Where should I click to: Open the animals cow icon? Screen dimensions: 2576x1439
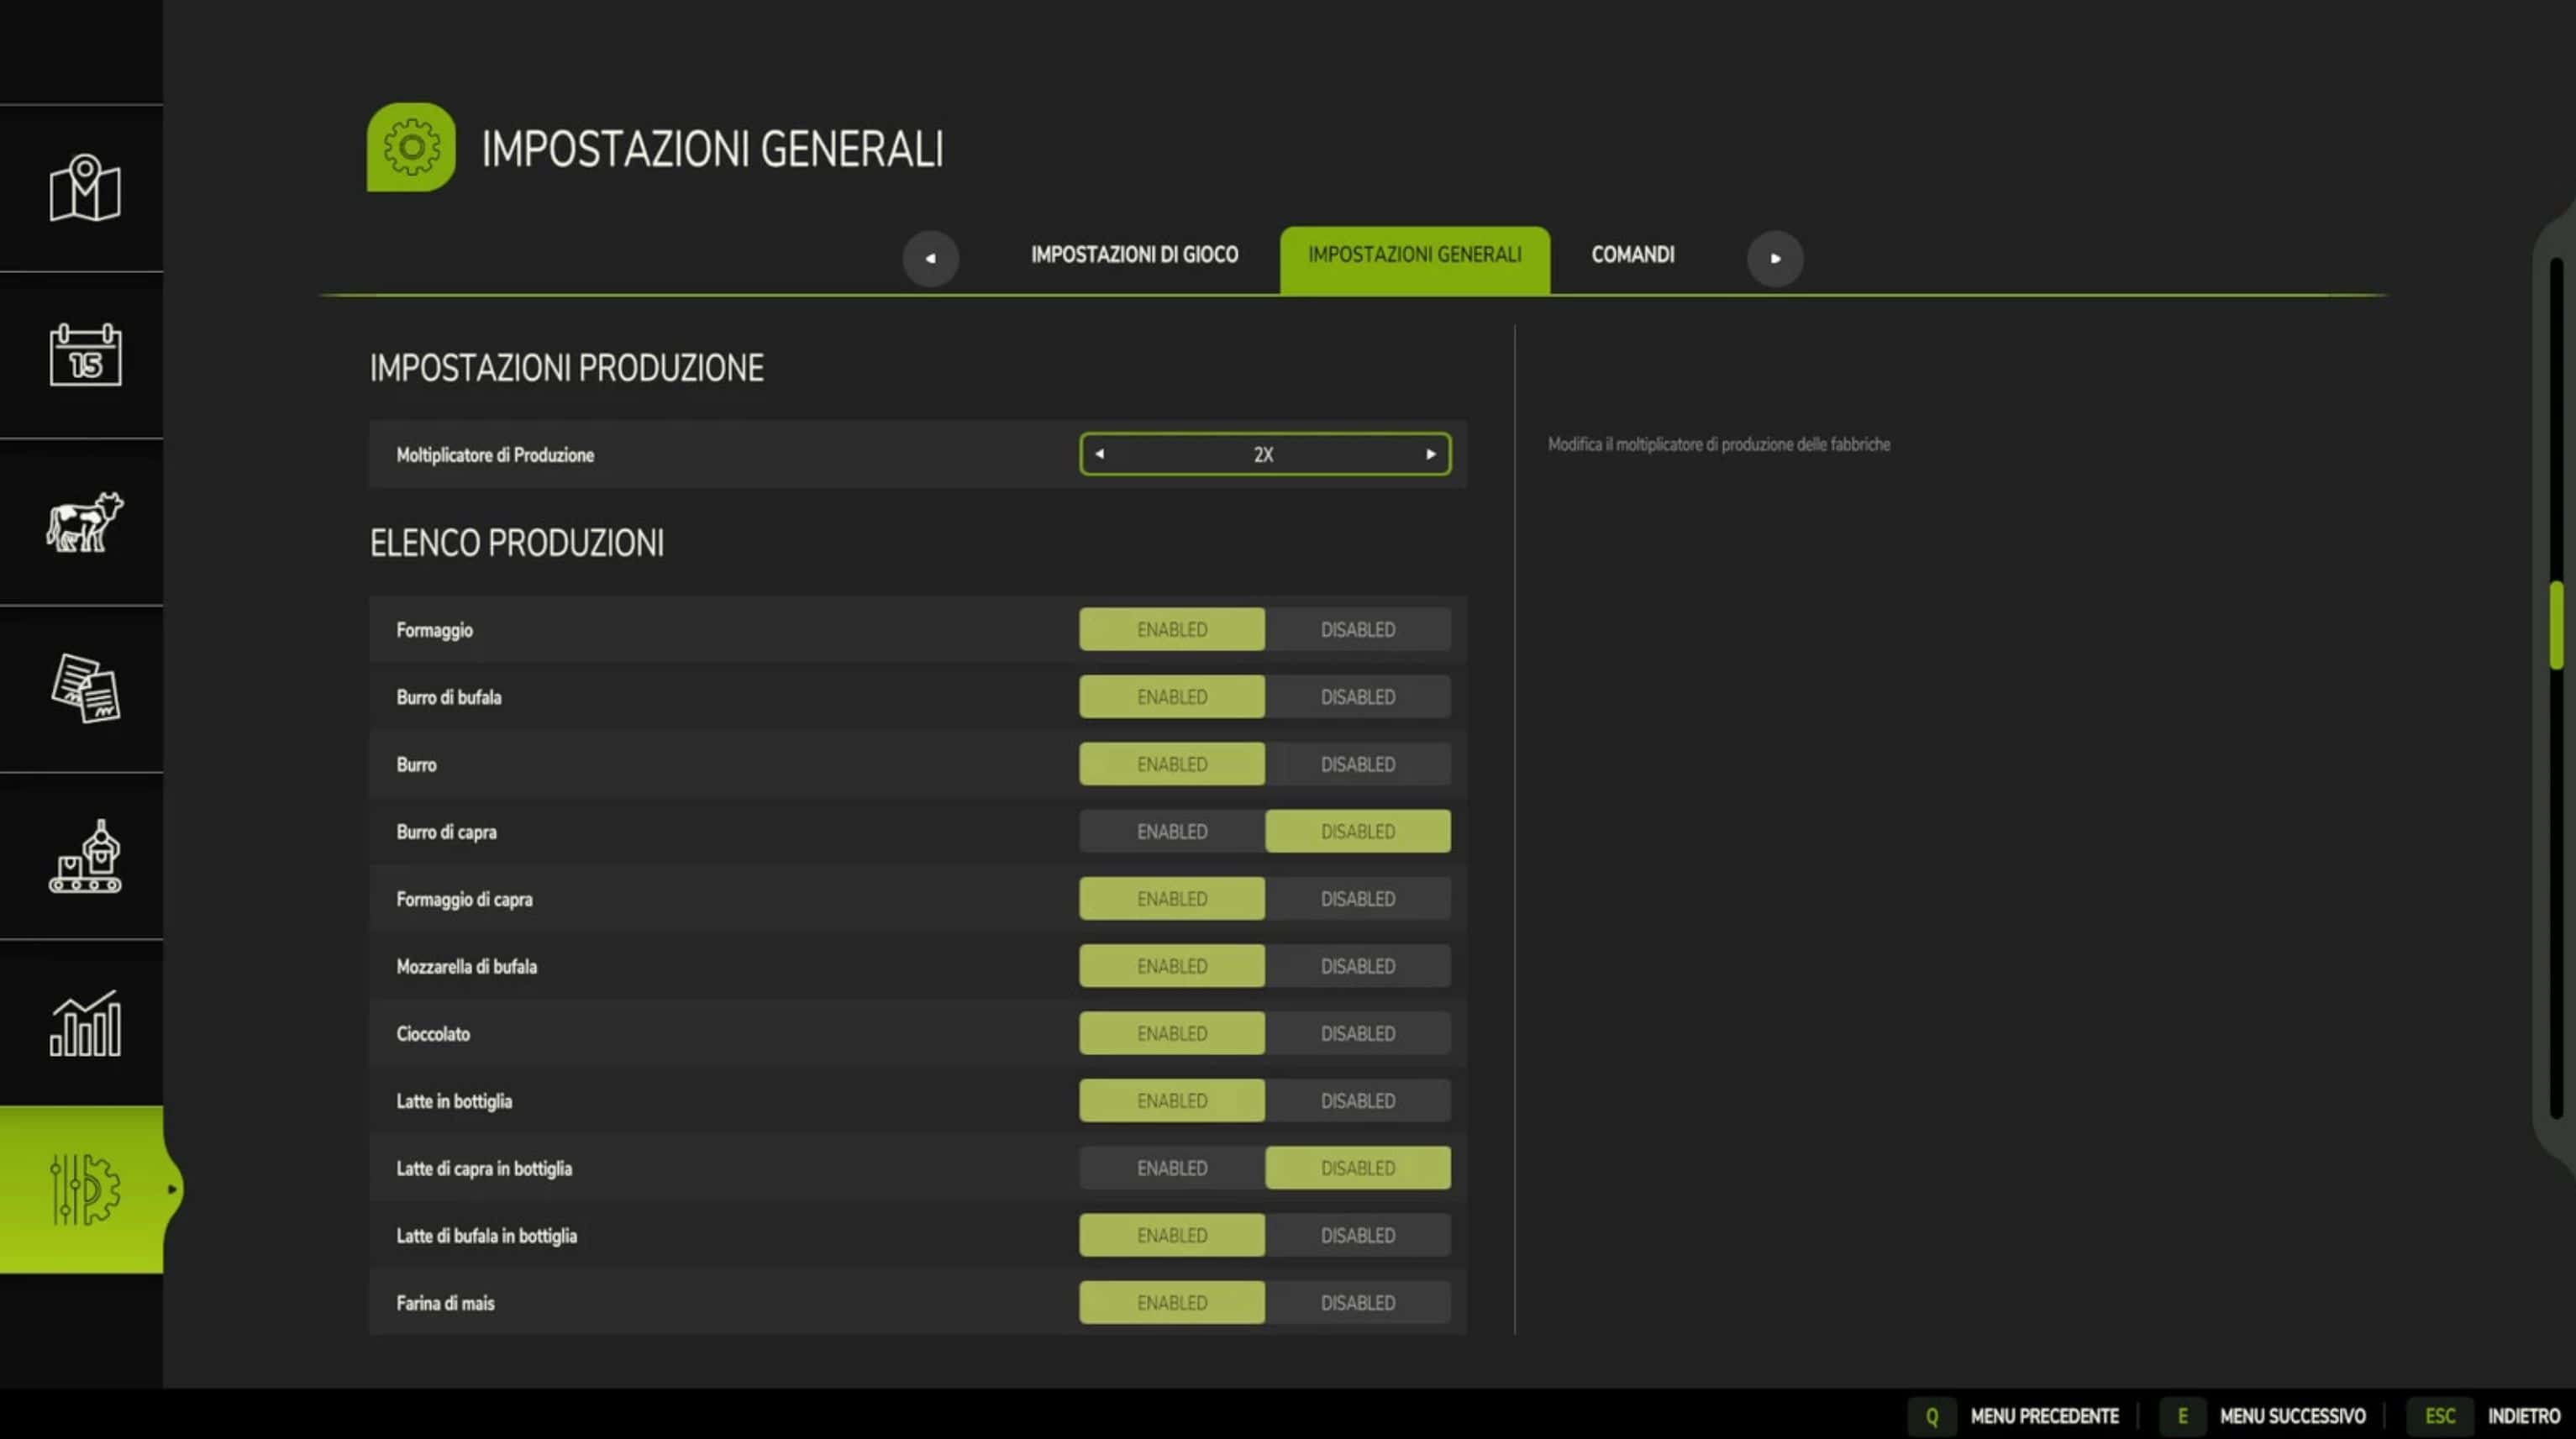[84, 522]
